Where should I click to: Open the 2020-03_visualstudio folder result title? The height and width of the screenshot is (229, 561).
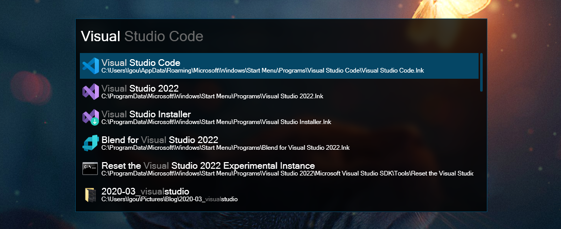click(145, 191)
